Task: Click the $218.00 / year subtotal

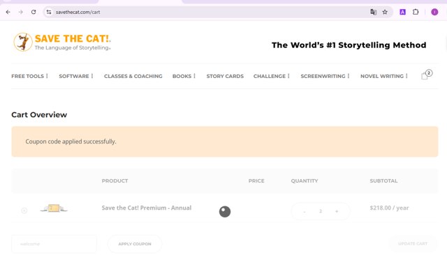Action: coord(389,208)
